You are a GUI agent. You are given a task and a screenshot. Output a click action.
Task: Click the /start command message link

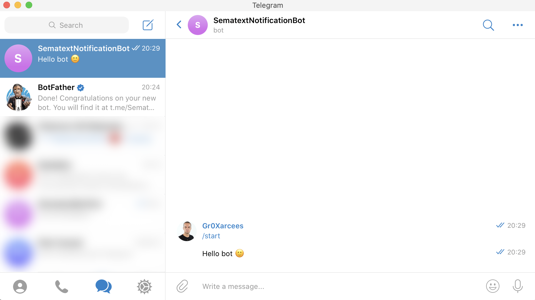pyautogui.click(x=211, y=236)
